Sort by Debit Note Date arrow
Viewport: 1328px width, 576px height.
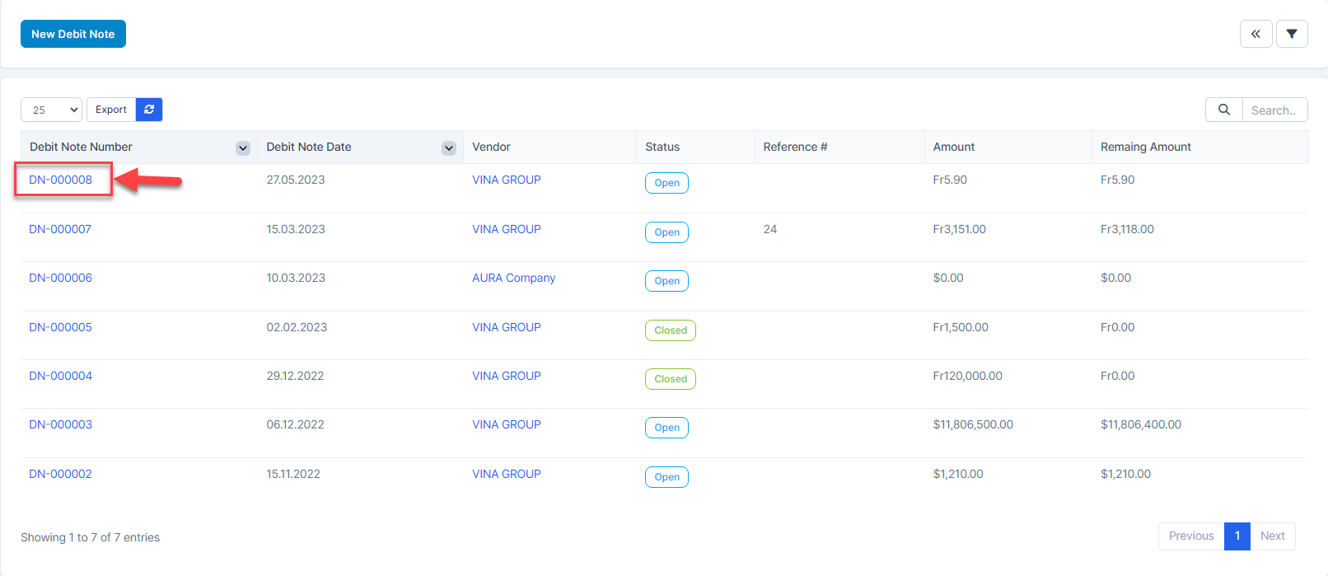tap(449, 148)
